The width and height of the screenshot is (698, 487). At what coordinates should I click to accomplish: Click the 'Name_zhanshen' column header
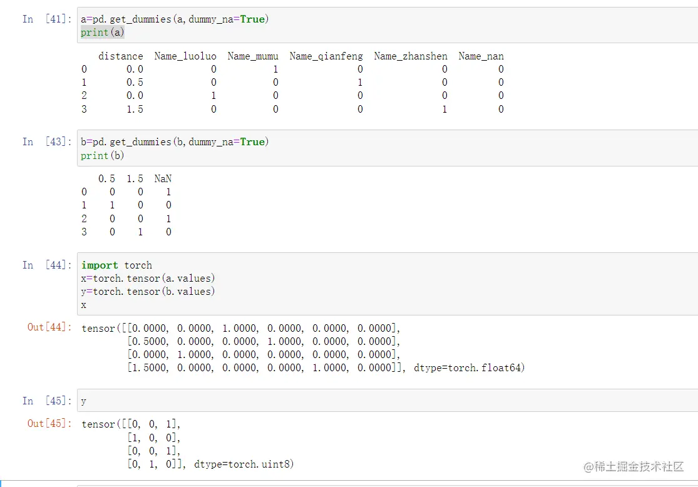click(411, 56)
